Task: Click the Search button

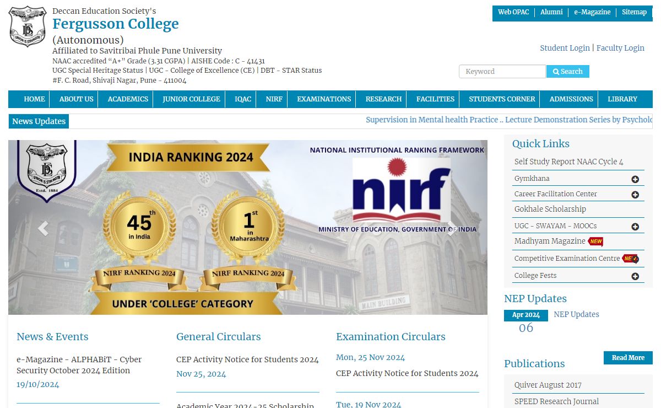Action: (x=568, y=72)
